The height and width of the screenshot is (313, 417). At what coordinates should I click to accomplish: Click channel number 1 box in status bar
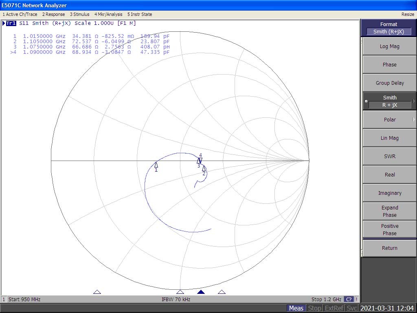pyautogui.click(x=4, y=300)
